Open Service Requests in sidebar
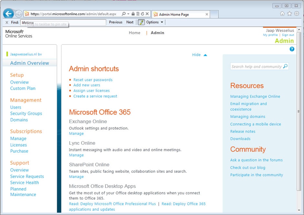This screenshot has width=304, height=215. click(27, 176)
